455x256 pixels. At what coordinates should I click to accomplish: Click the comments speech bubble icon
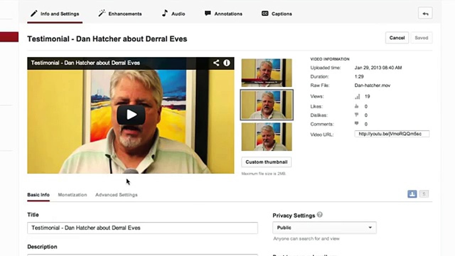click(357, 124)
